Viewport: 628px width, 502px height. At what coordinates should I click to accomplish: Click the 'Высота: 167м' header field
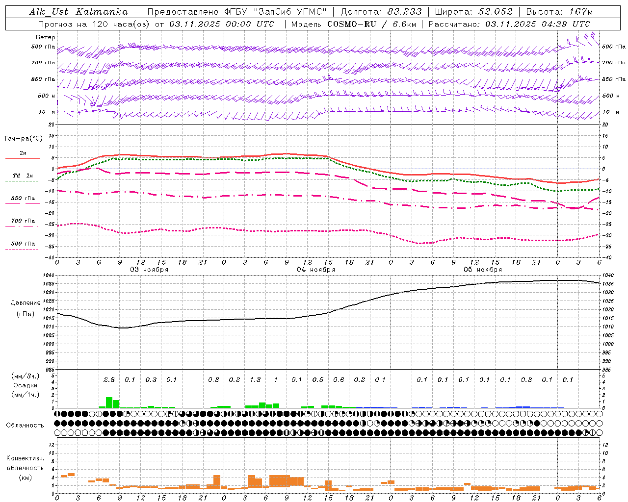[x=559, y=12]
